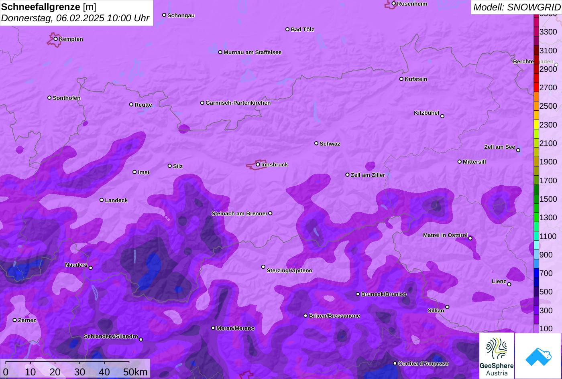Click the Kitzbühel location marker
Viewport: 562px width, 379px height.
pyautogui.click(x=442, y=116)
